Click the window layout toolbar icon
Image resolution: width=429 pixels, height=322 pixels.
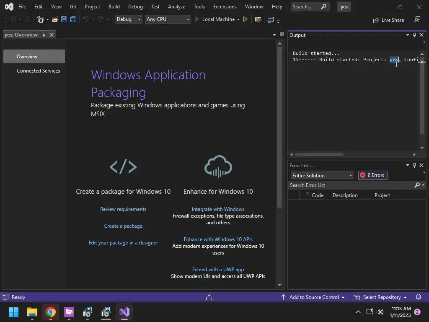271,19
